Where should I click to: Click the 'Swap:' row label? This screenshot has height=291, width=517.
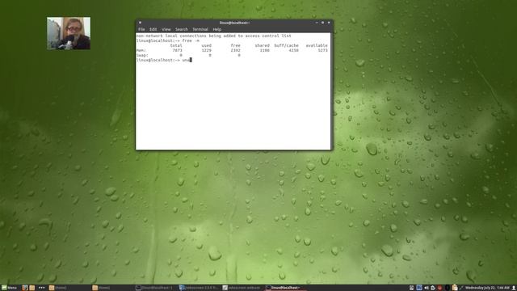142,56
